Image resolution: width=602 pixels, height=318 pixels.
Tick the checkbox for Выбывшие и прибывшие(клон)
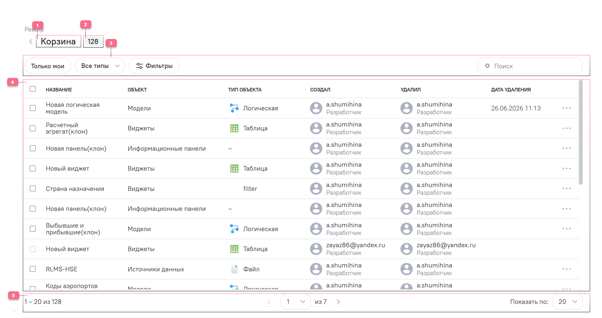coord(33,229)
